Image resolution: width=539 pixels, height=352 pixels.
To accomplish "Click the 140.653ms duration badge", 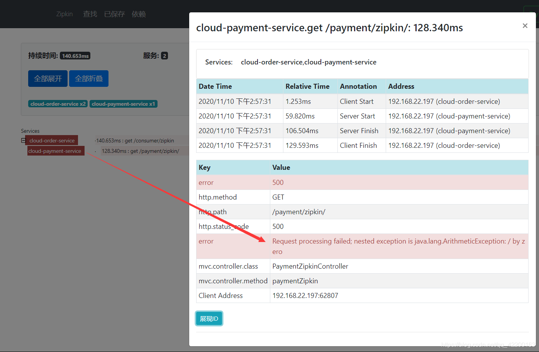I will (75, 56).
